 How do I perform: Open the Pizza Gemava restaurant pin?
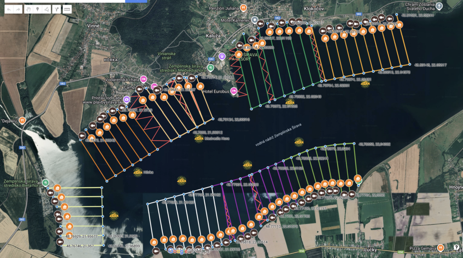coord(440,248)
